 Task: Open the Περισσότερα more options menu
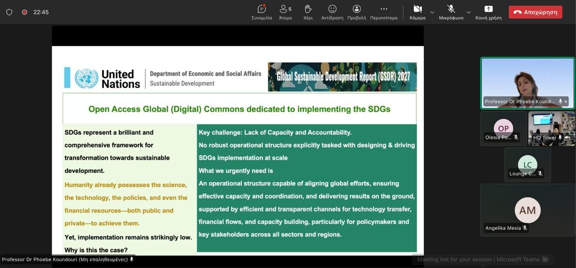click(383, 12)
